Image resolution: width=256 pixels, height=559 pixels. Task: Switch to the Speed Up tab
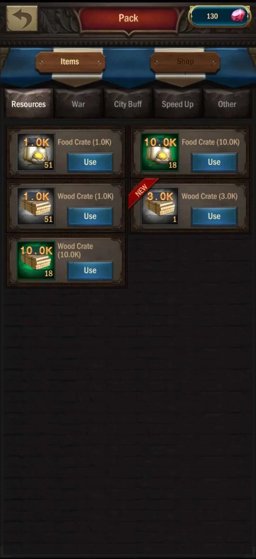pos(177,104)
